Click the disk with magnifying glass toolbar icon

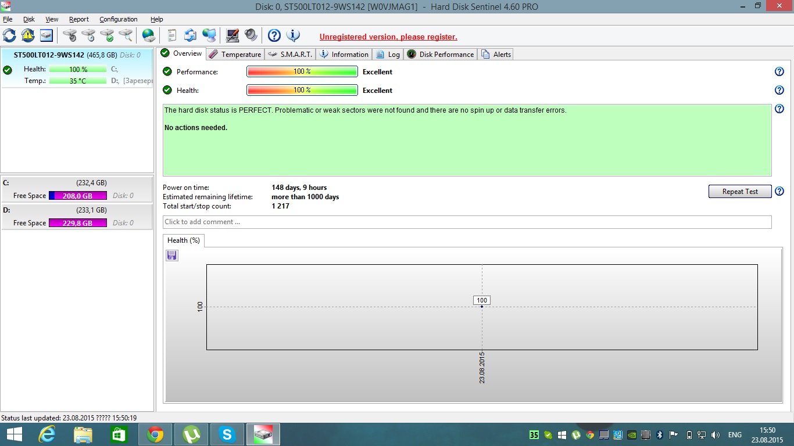[125, 35]
